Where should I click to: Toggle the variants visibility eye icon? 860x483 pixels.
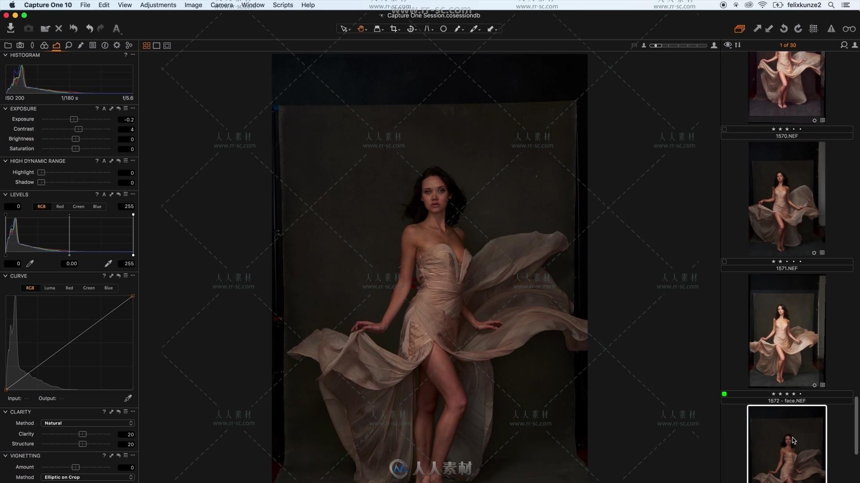coord(728,45)
